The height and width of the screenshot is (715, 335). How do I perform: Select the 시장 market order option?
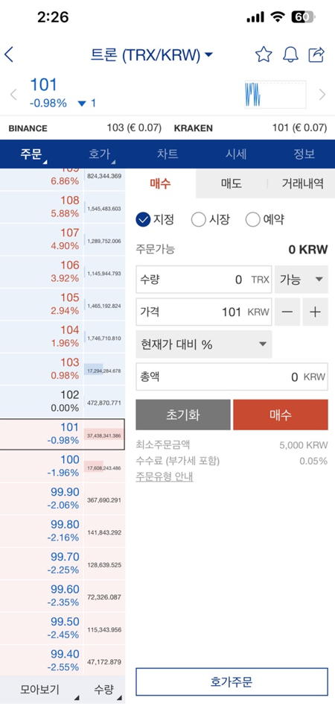tap(210, 220)
